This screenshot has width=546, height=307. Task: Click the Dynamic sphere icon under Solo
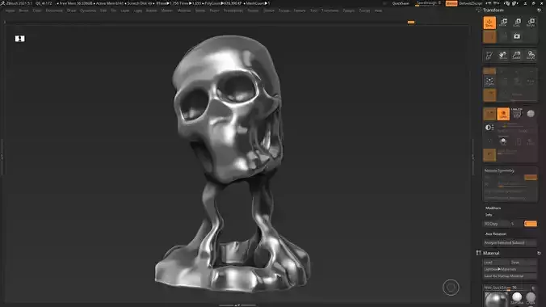503,141
